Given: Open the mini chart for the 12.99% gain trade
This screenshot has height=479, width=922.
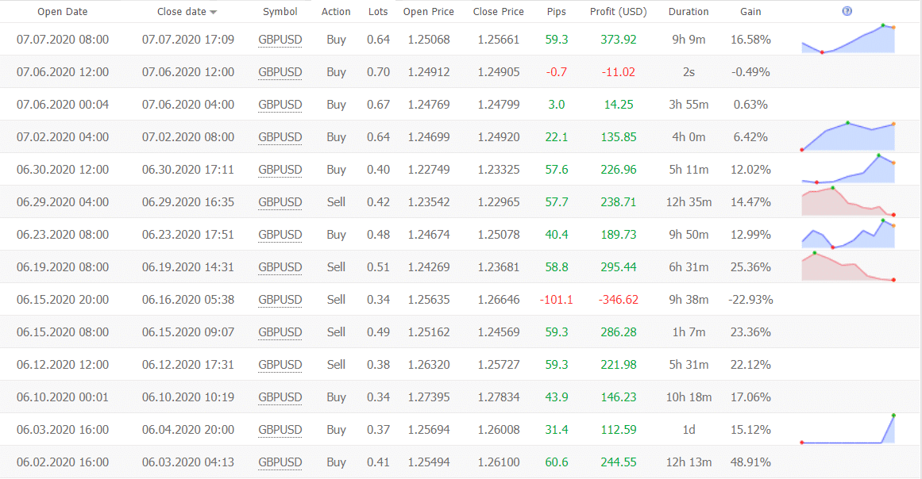Looking at the screenshot, I should tap(848, 234).
